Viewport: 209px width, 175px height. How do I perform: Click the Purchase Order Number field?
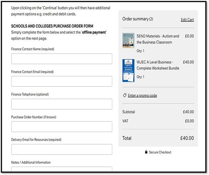tap(62, 127)
